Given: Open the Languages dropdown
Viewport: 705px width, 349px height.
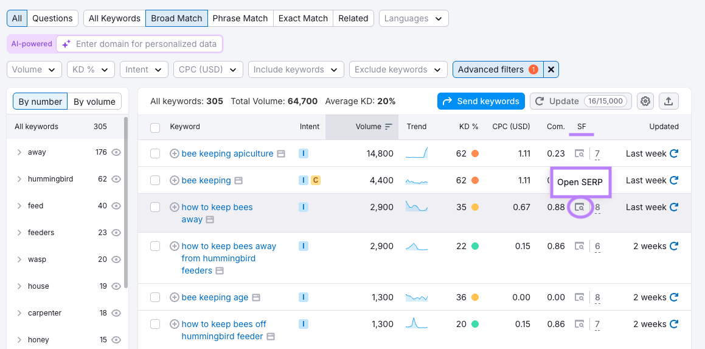Looking at the screenshot, I should tap(414, 18).
